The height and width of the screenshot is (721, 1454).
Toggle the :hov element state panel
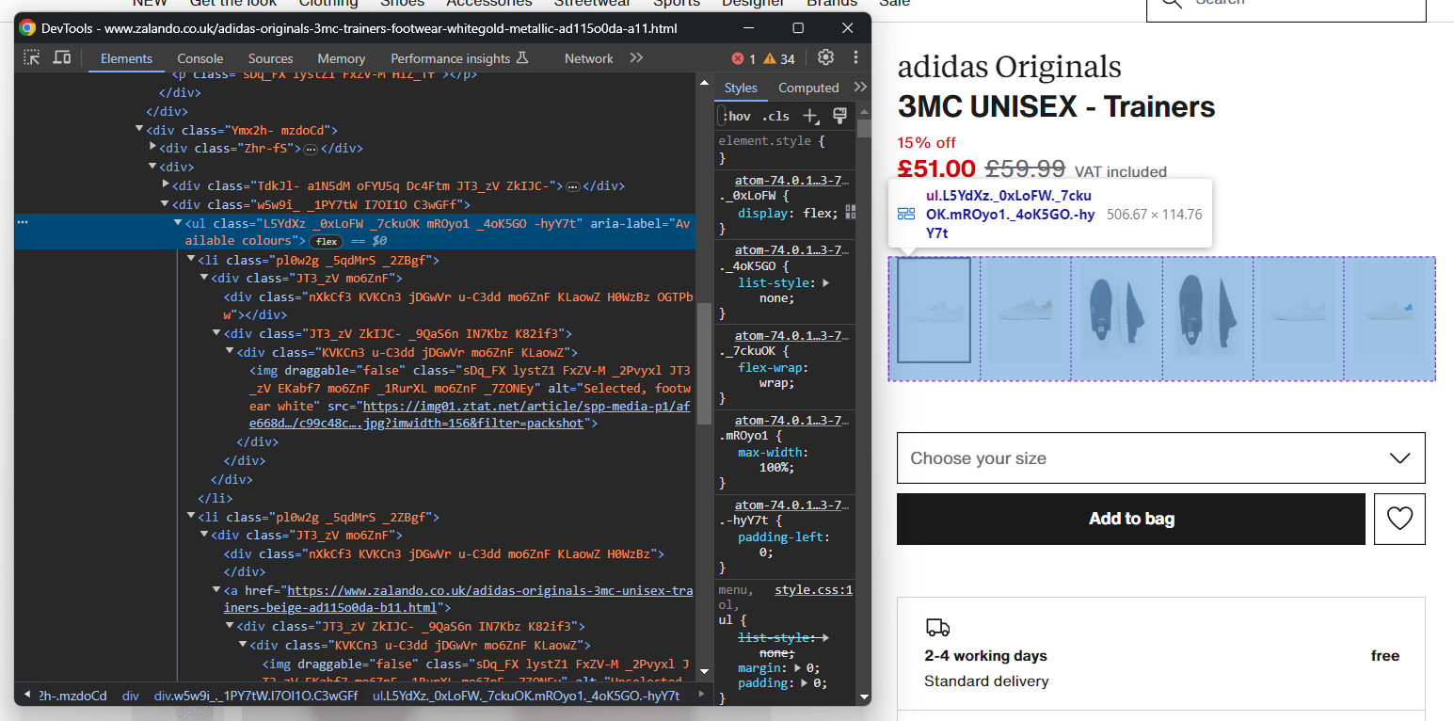(737, 116)
